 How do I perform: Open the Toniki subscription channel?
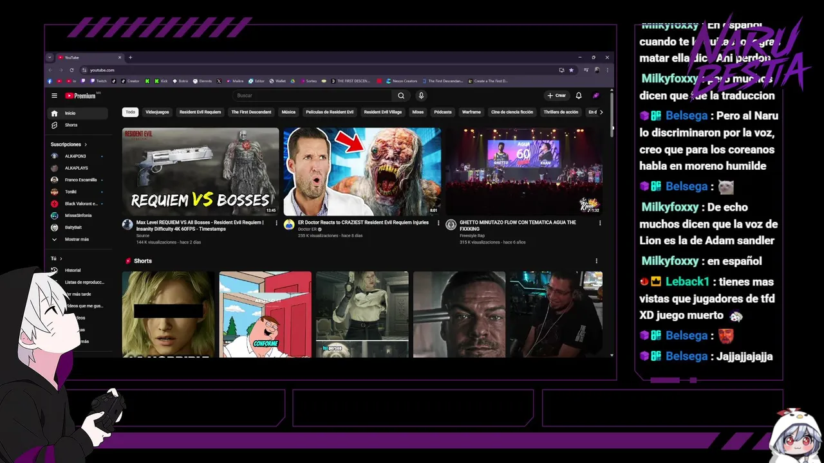click(x=78, y=192)
